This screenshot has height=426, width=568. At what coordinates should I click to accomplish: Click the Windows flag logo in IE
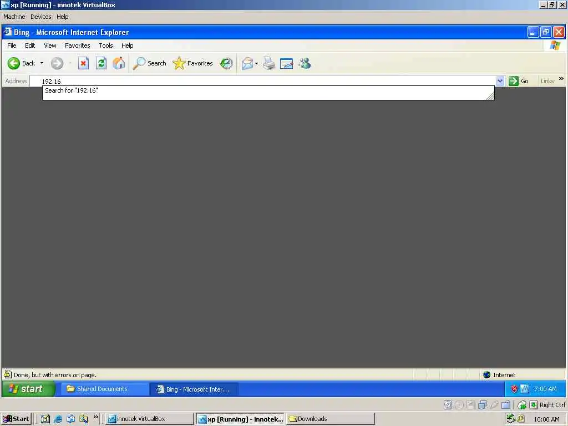[555, 45]
